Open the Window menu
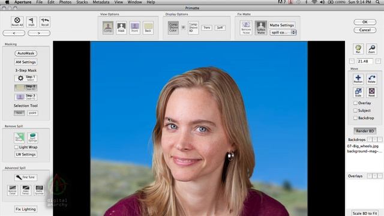Screen dimensions: 384x216 pos(134,2)
